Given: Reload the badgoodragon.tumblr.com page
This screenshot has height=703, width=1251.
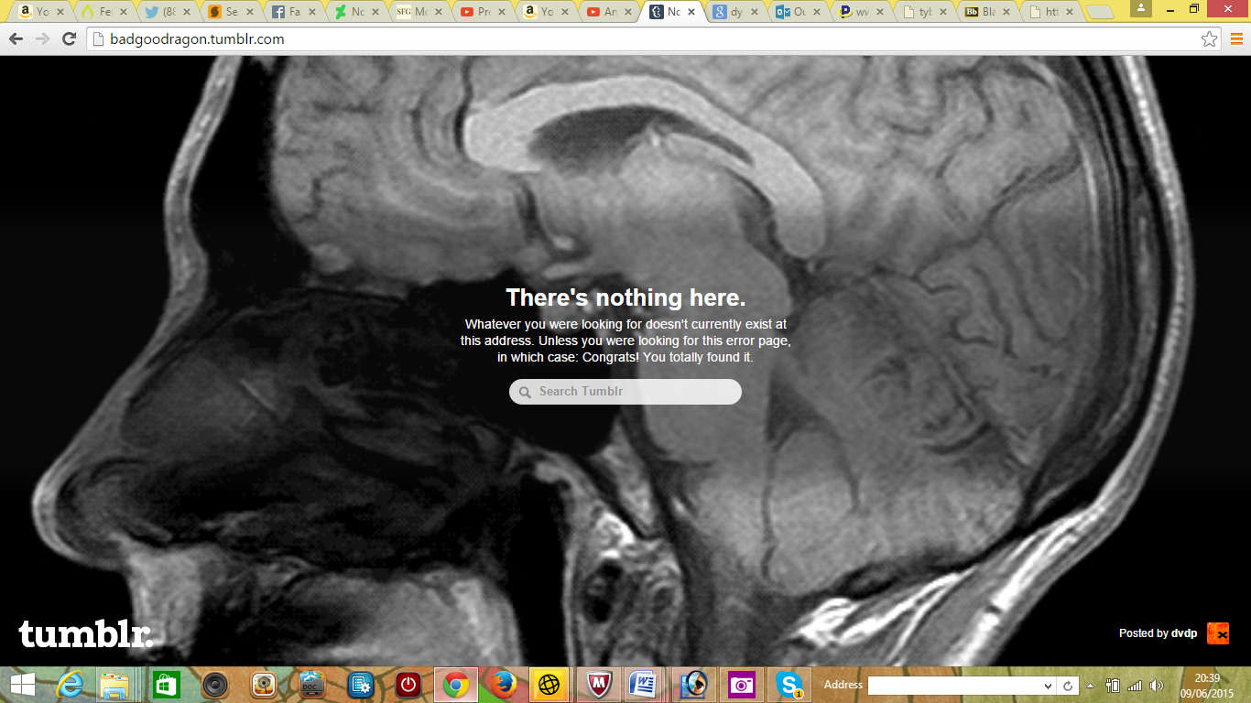Looking at the screenshot, I should pyautogui.click(x=69, y=39).
